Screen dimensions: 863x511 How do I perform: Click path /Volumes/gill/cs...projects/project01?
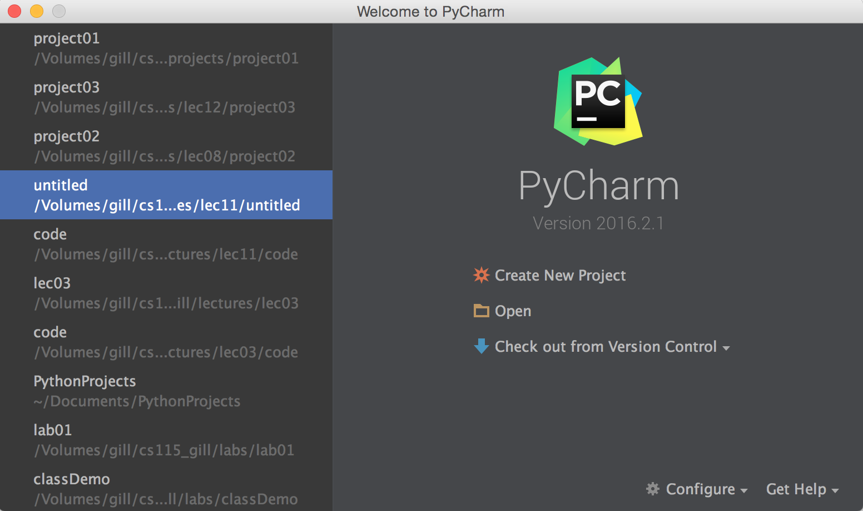(166, 58)
